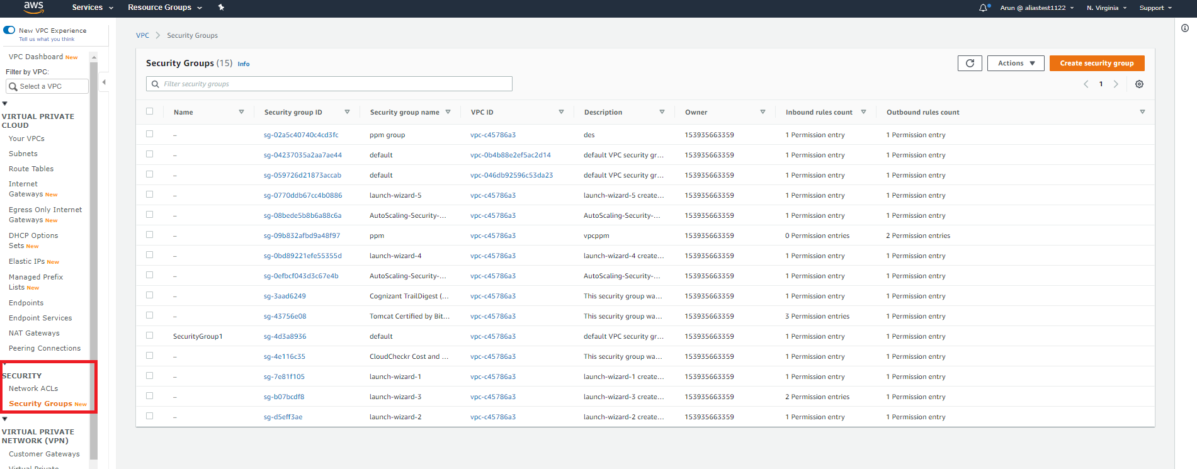1197x469 pixels.
Task: Select all security groups header checkbox
Action: (150, 111)
